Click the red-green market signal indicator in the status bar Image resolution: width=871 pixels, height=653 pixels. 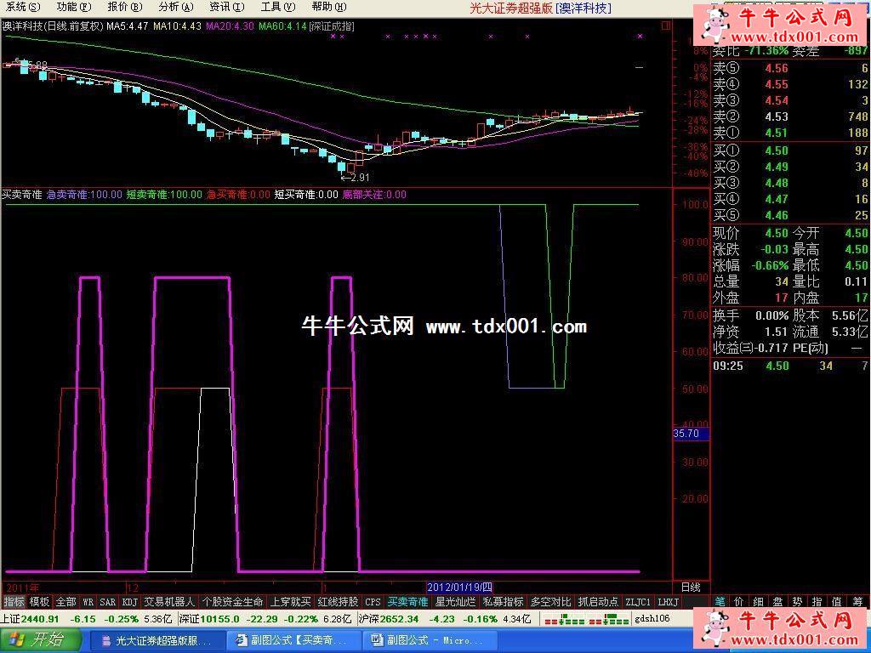[x=585, y=619]
